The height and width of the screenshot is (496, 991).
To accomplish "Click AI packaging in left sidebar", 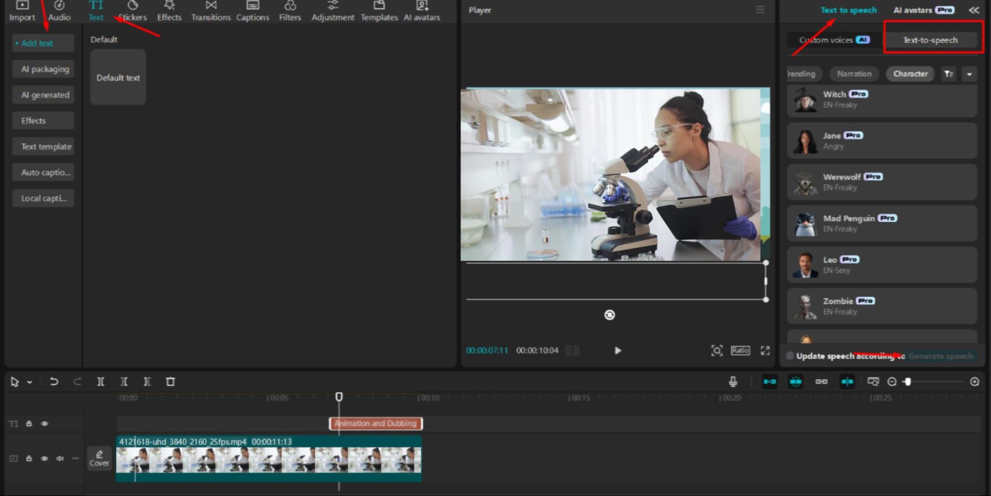I will [43, 69].
